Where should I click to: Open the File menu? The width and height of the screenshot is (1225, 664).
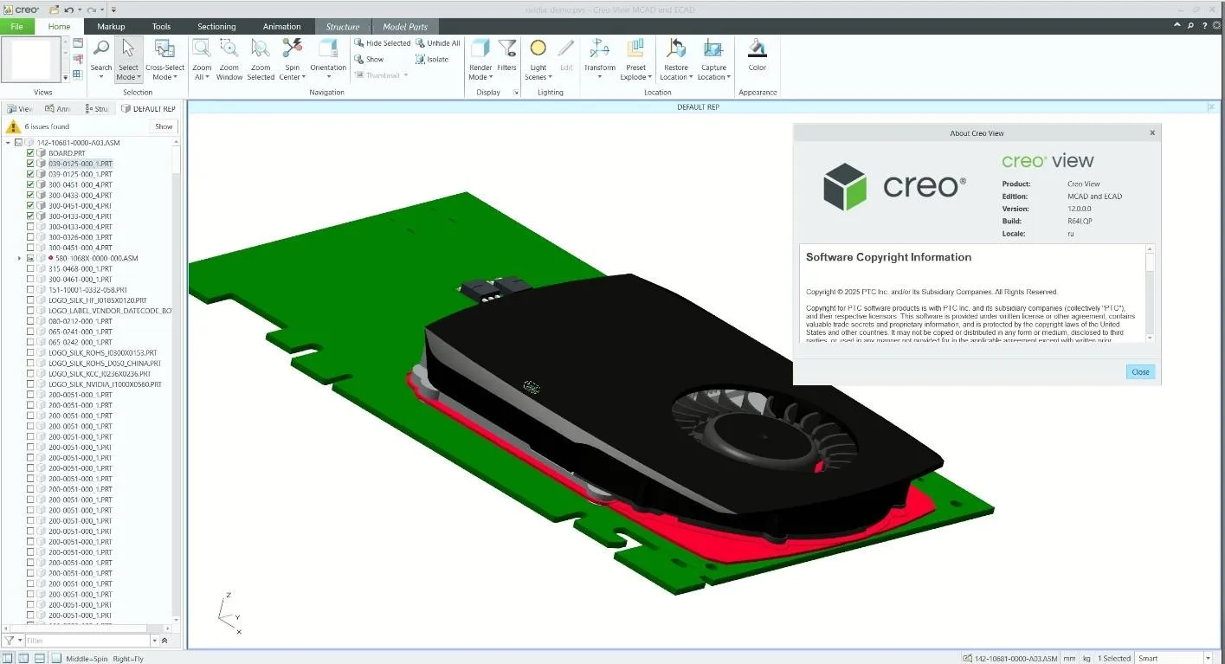point(17,27)
